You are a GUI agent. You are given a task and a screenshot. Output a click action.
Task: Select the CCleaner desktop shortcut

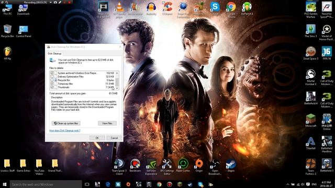[x=167, y=9]
